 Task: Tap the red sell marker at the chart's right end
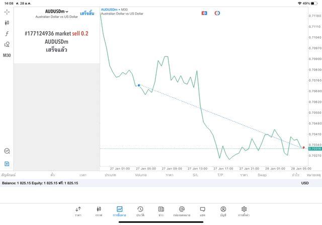(x=303, y=147)
